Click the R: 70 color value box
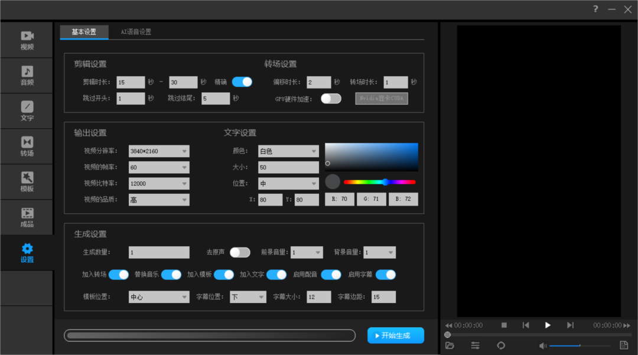This screenshot has width=638, height=355. pos(339,199)
